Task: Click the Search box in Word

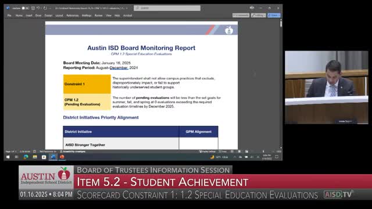Action: [167, 8]
